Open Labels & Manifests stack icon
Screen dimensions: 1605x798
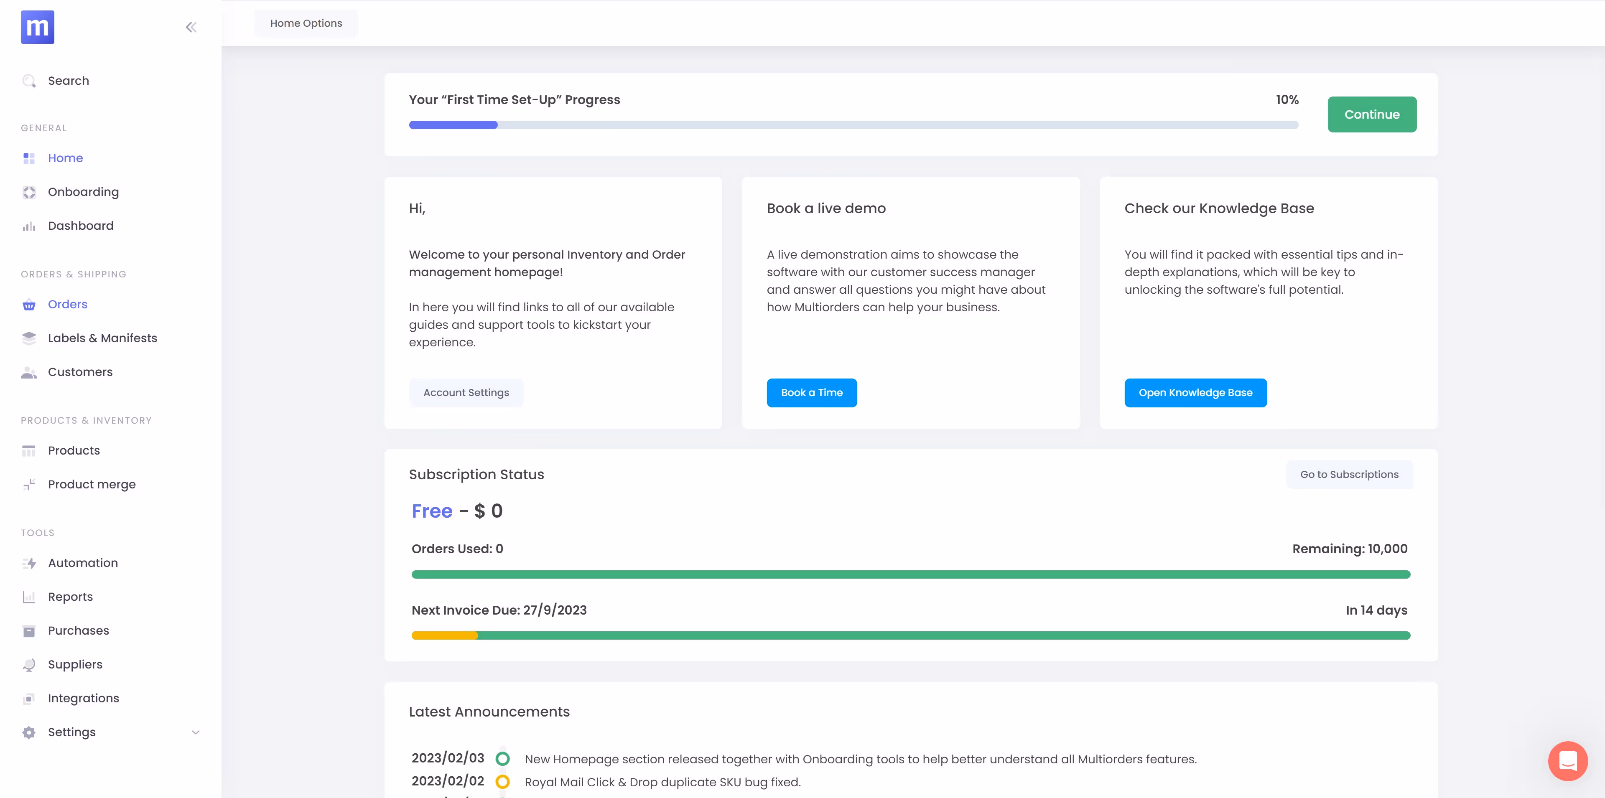click(29, 338)
